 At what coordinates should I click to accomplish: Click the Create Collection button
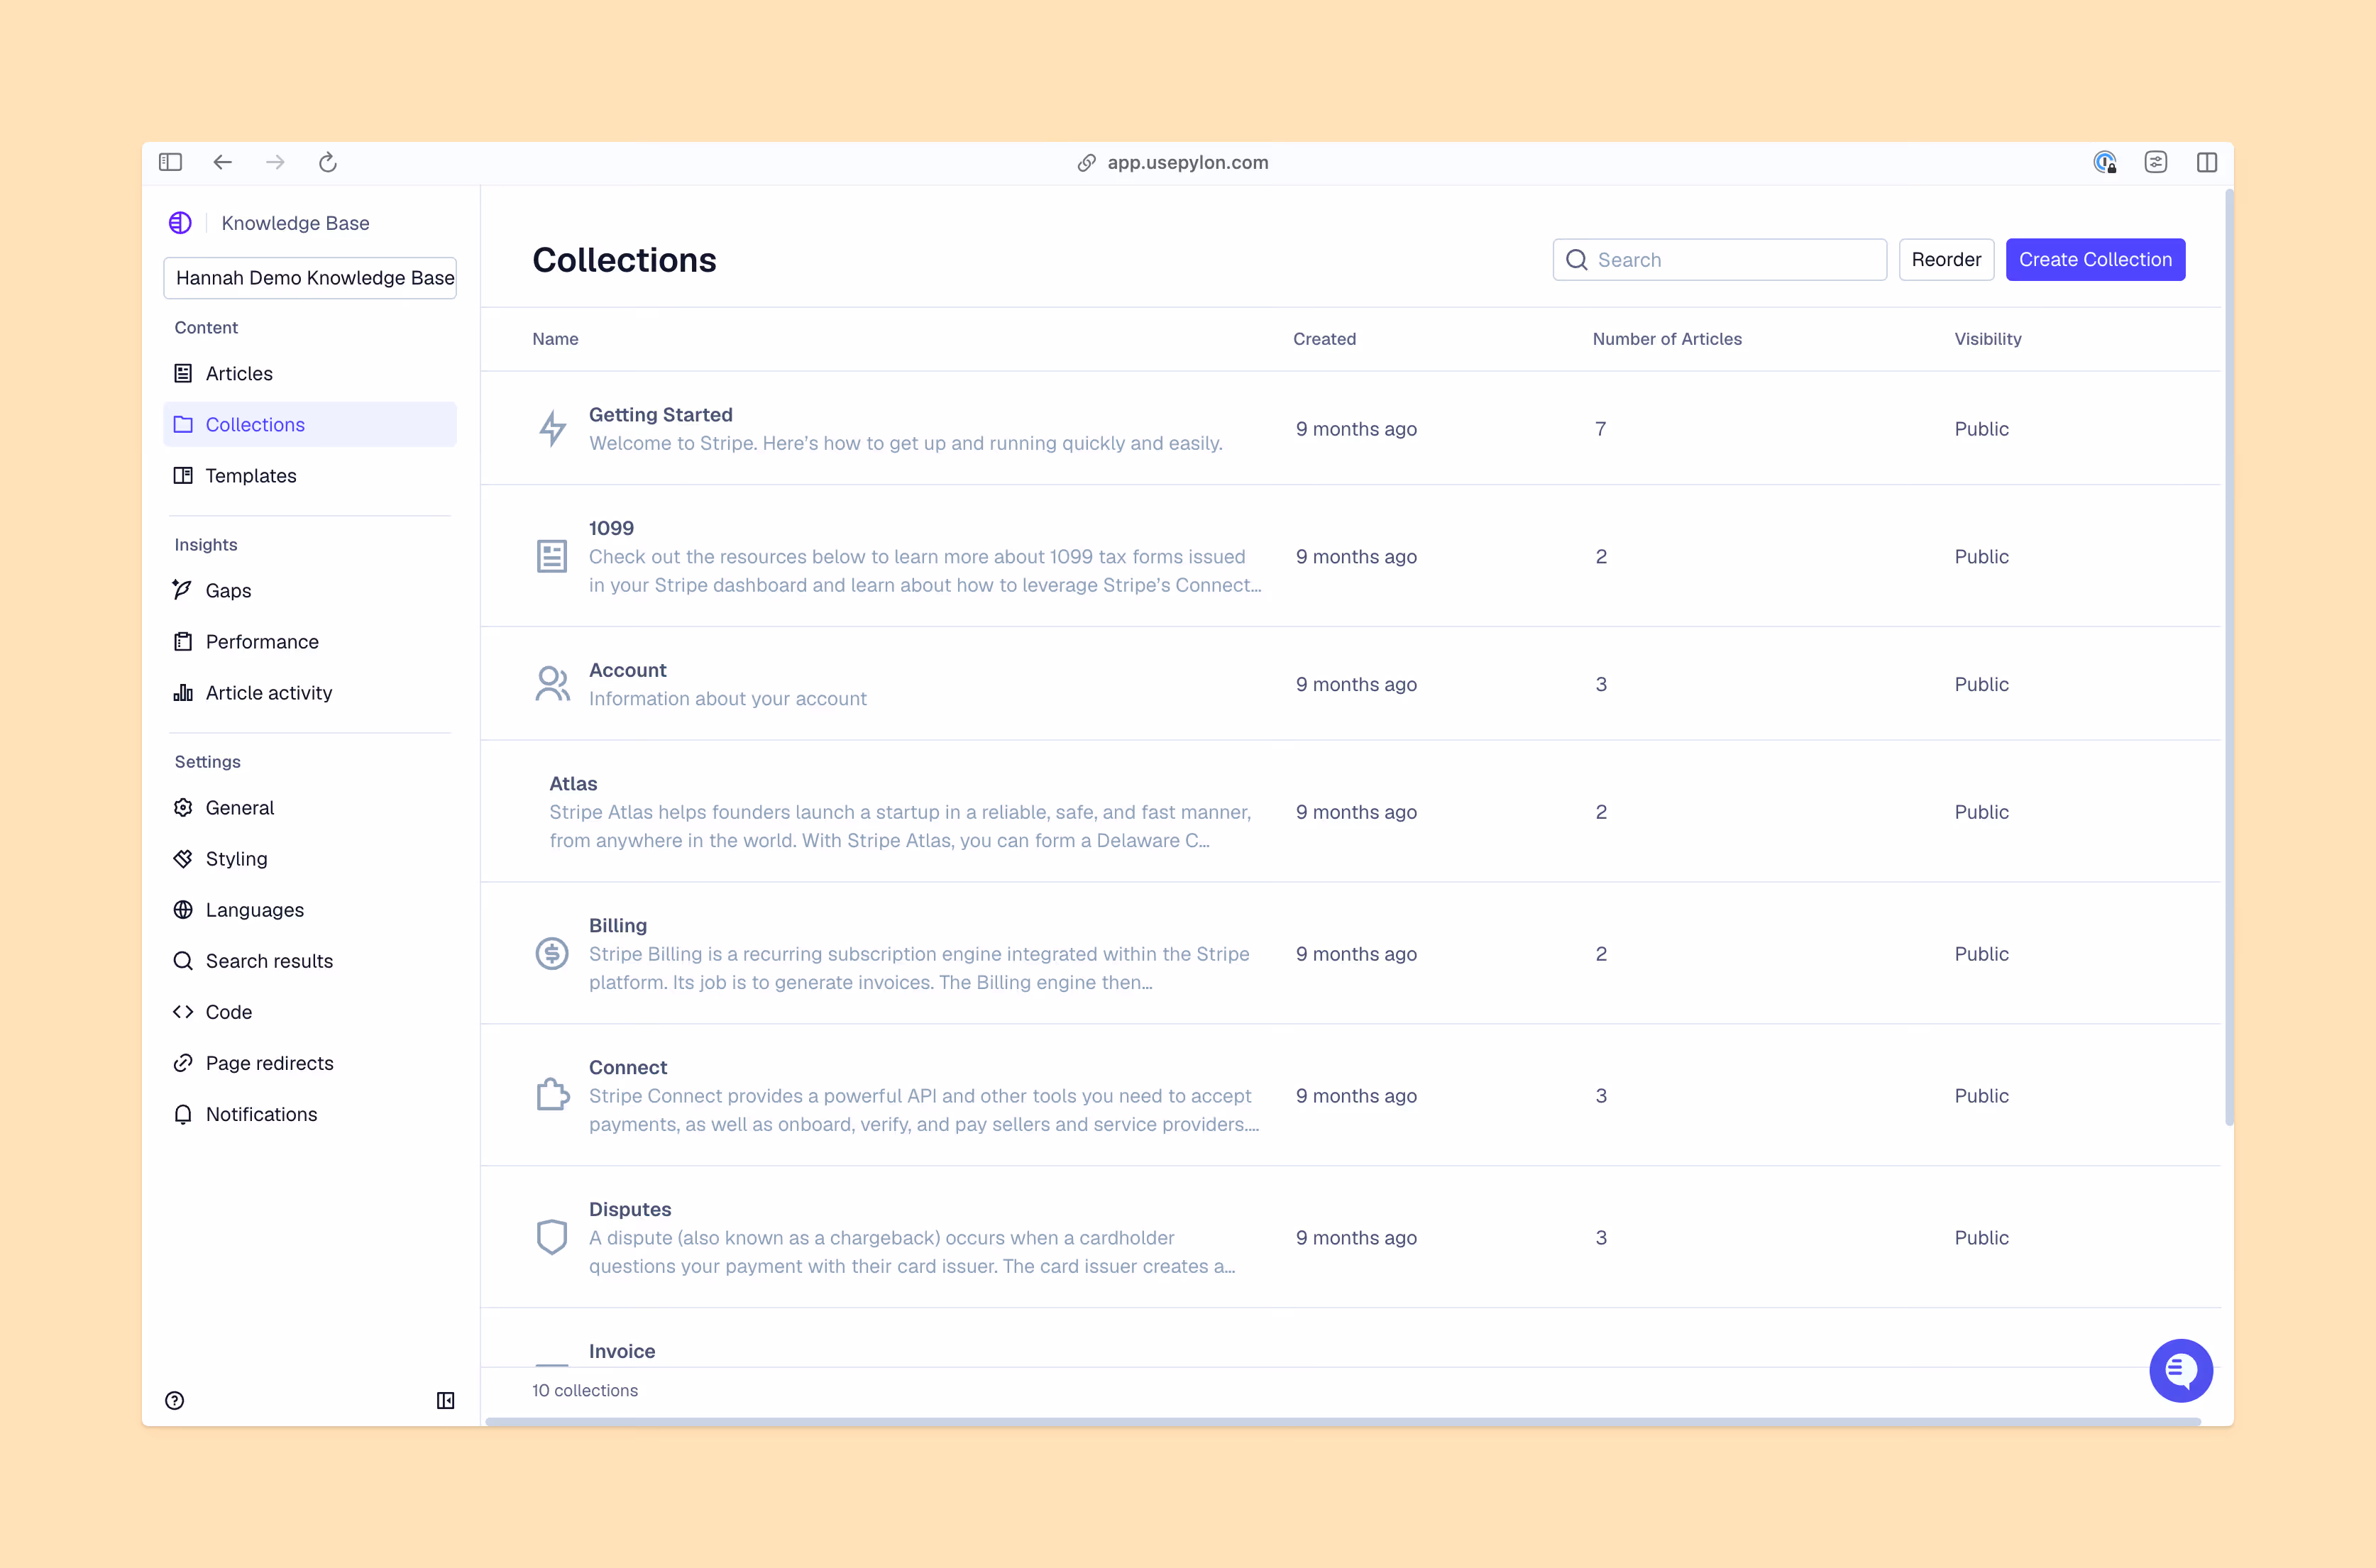pos(2095,260)
